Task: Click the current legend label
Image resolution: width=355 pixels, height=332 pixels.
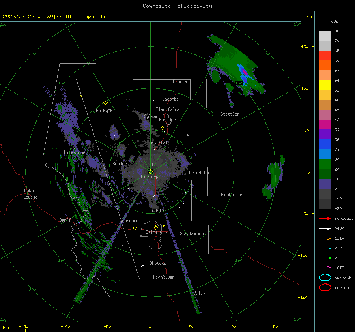Action: [343, 278]
